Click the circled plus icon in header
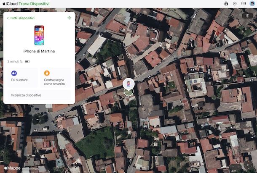Viewport: 257px width, 173px height. click(235, 4)
